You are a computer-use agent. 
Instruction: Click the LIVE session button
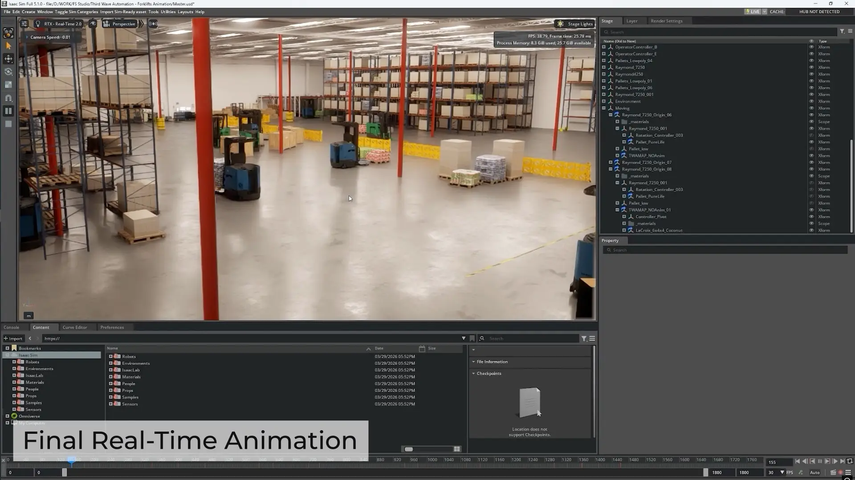(753, 12)
